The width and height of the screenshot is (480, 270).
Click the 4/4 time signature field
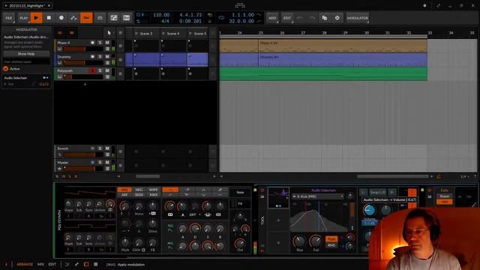[x=165, y=21]
